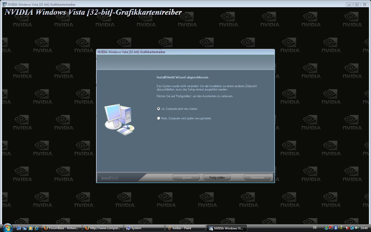This screenshot has width=371, height=232.
Task: Click the '< Zurück' button
Action: 186,178
